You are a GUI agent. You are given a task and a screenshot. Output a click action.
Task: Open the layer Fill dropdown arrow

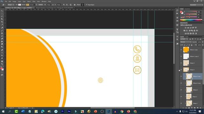tap(202, 45)
